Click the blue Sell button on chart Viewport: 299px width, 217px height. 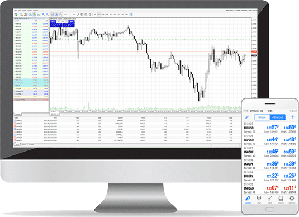tap(53, 22)
